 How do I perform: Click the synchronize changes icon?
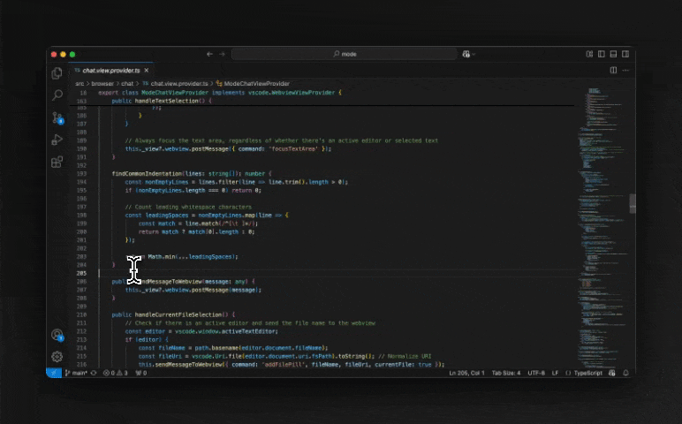(94, 373)
